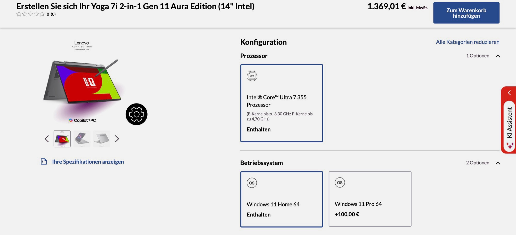The width and height of the screenshot is (516, 235).
Task: Click the black gear configuration icon
Action: [x=136, y=114]
